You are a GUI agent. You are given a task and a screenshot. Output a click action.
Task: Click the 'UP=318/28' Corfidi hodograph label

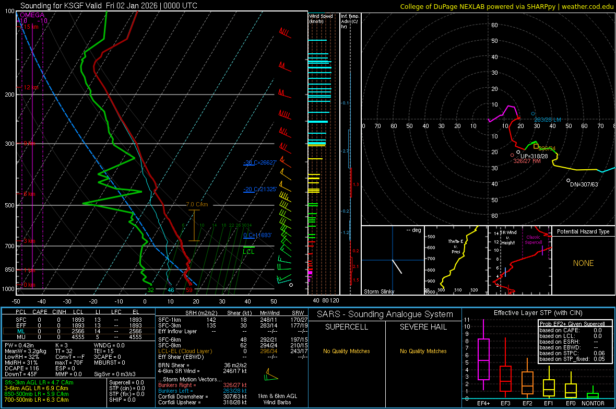tap(534, 156)
